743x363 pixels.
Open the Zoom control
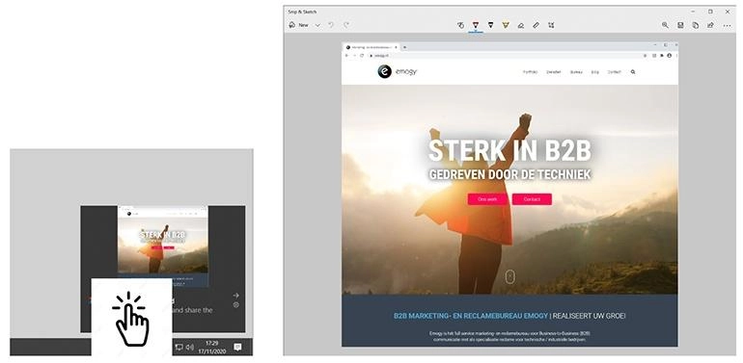(665, 25)
